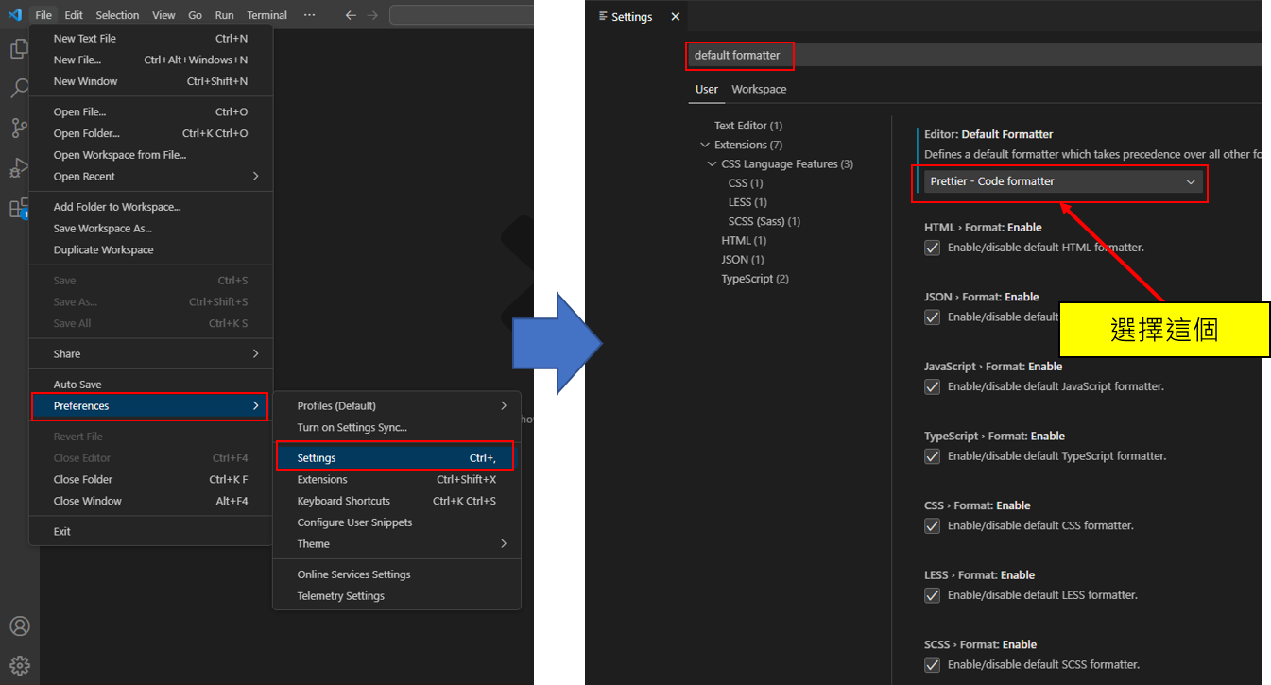Uncheck the CSS Format Enable checkbox

tap(933, 525)
